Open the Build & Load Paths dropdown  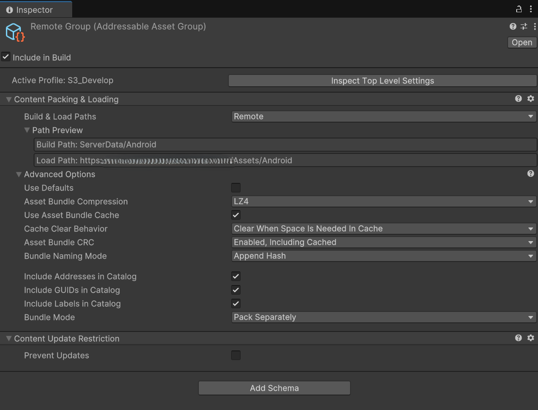click(384, 116)
